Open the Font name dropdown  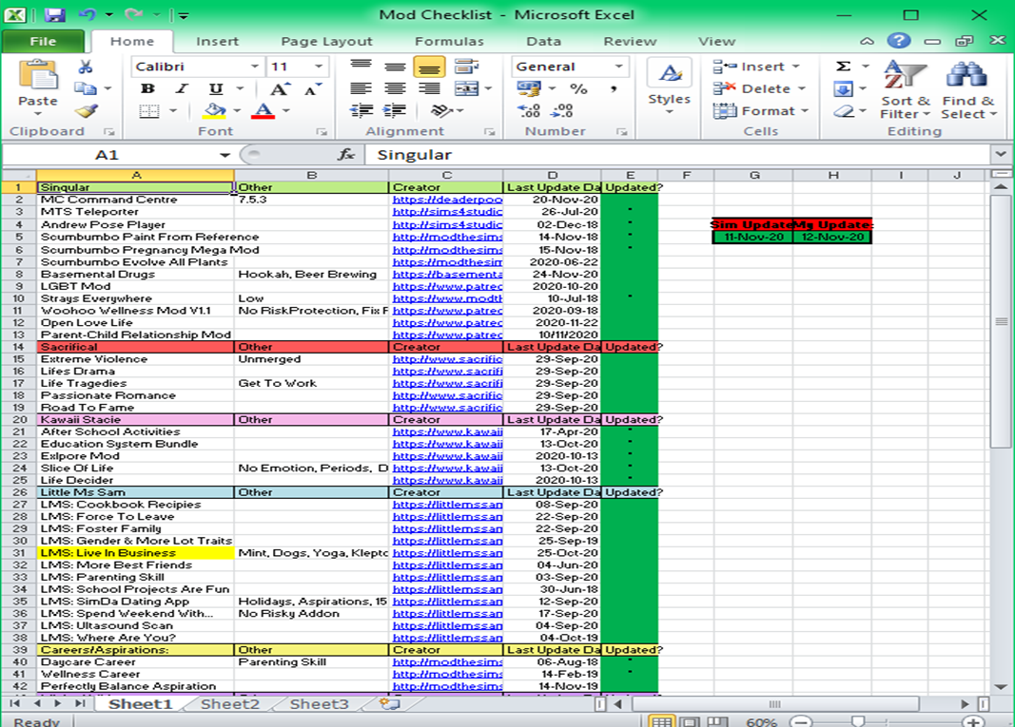click(255, 66)
